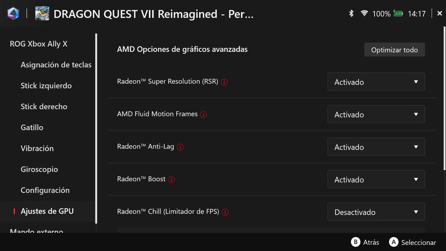
Task: Click the Armoury Crate logo icon
Action: tap(13, 14)
